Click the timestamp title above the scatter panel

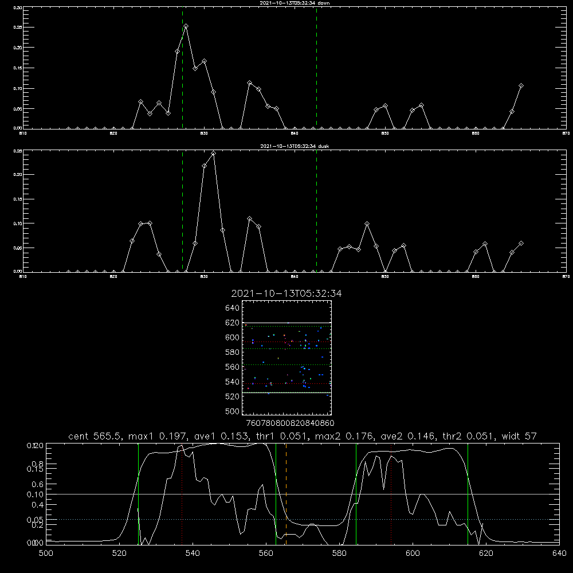point(286,294)
